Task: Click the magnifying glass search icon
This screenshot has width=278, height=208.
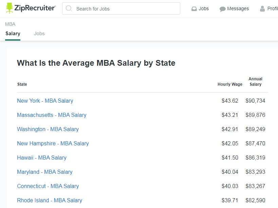Action: coord(69,8)
